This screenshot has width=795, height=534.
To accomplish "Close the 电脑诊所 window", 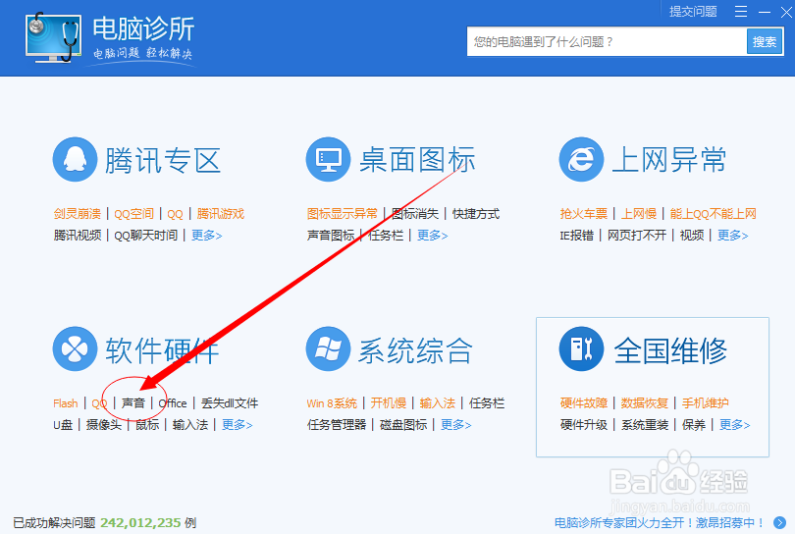I will 786,12.
